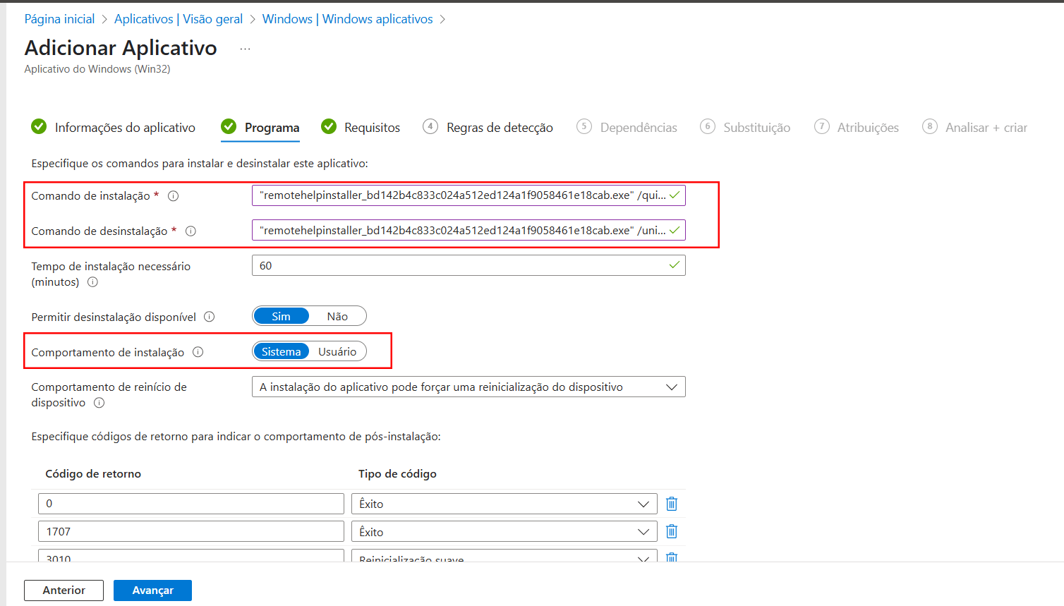Click return code field containing 1707

[191, 531]
